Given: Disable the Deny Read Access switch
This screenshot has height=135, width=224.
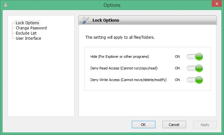Looking at the screenshot, I should pos(195,68).
